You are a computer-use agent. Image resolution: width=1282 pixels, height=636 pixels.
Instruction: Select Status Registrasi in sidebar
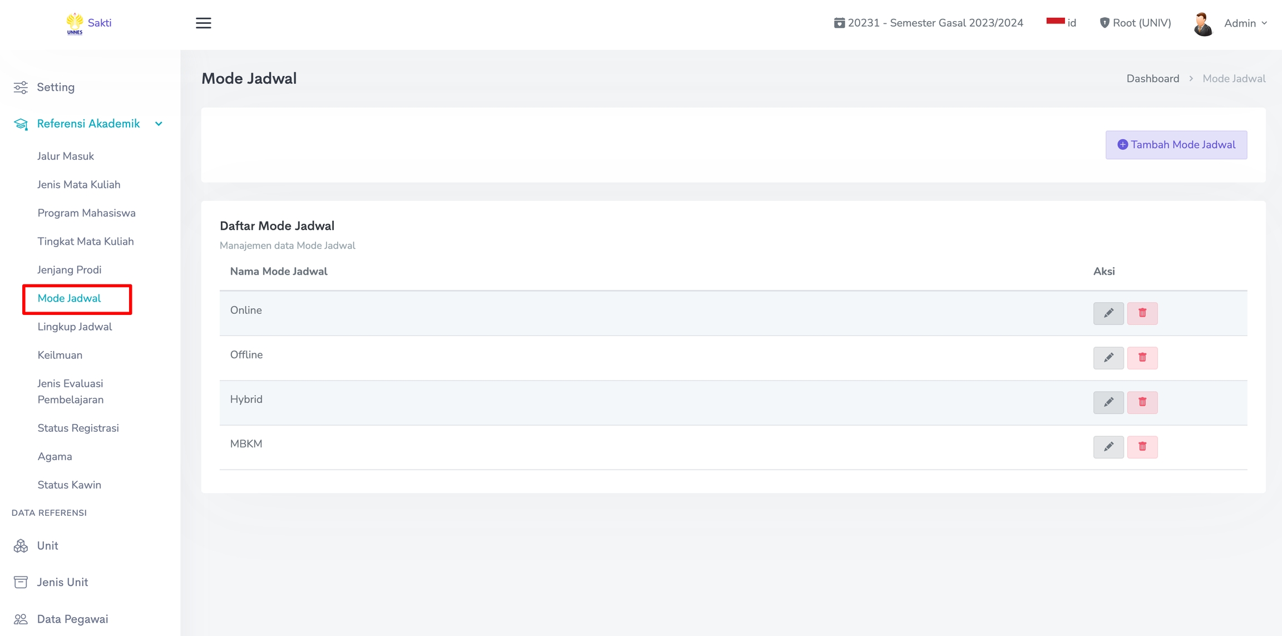78,428
